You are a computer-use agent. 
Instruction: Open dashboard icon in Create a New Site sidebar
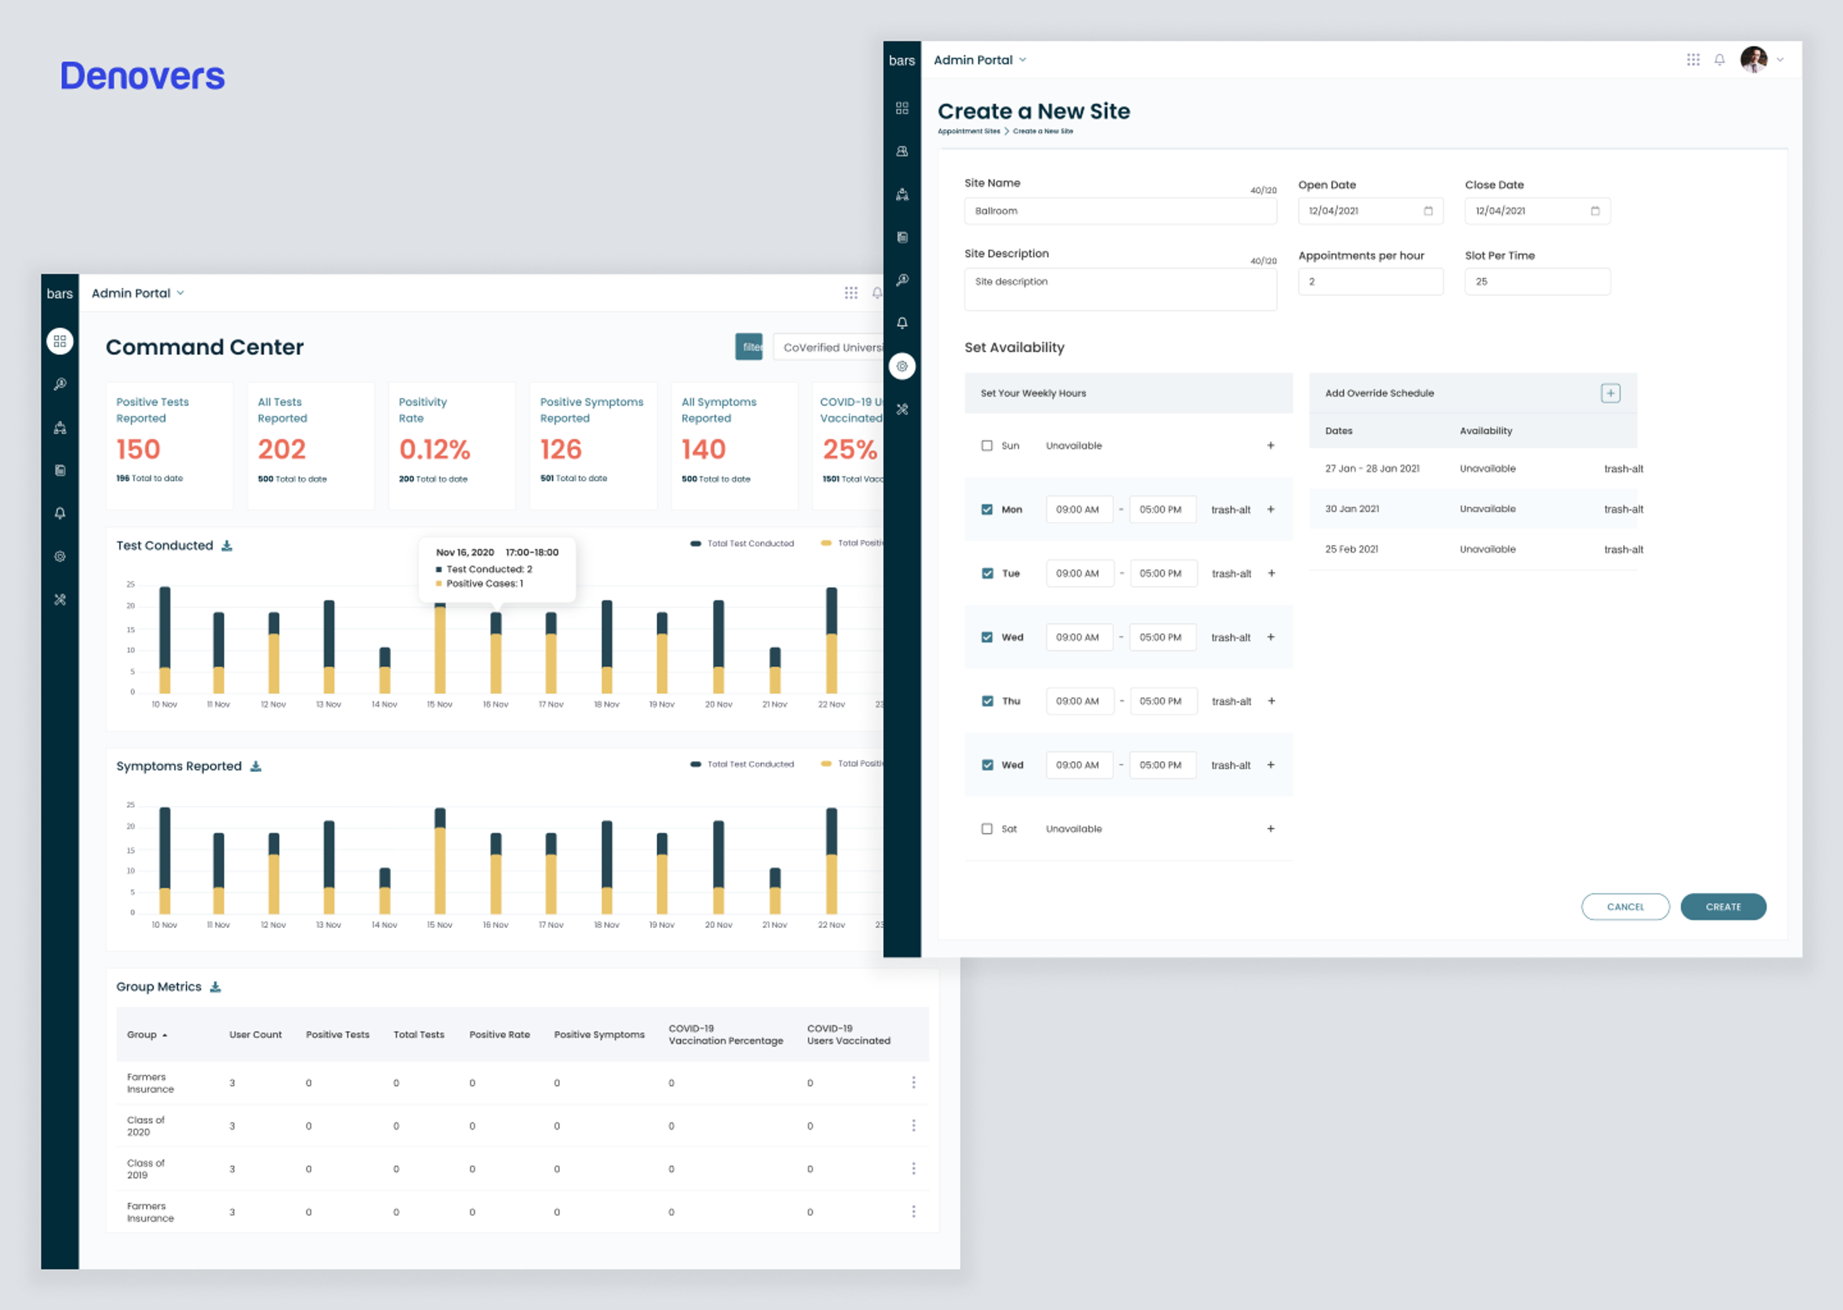(901, 108)
